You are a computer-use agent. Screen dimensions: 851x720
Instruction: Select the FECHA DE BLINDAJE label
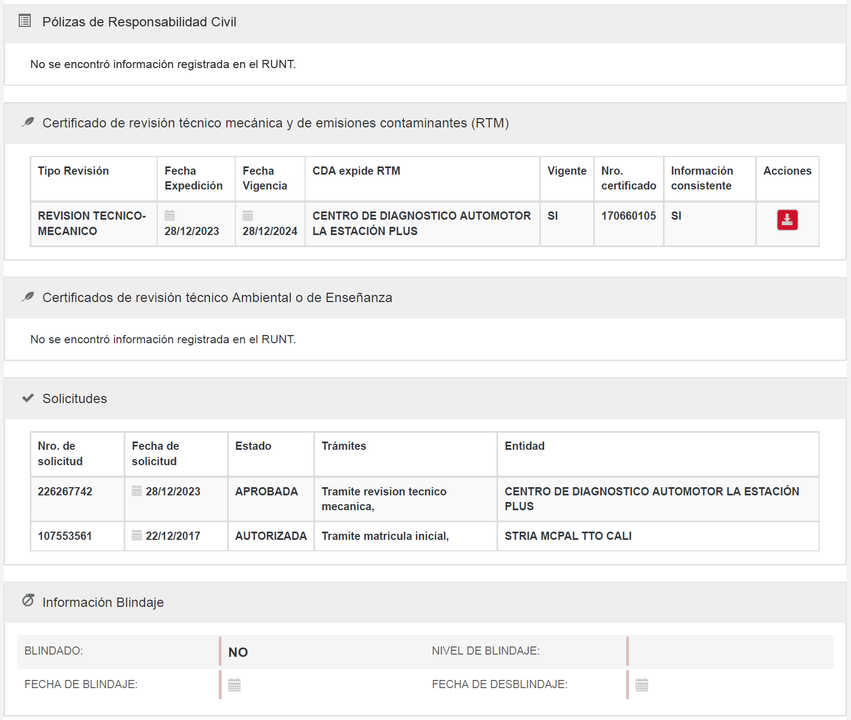tap(81, 684)
